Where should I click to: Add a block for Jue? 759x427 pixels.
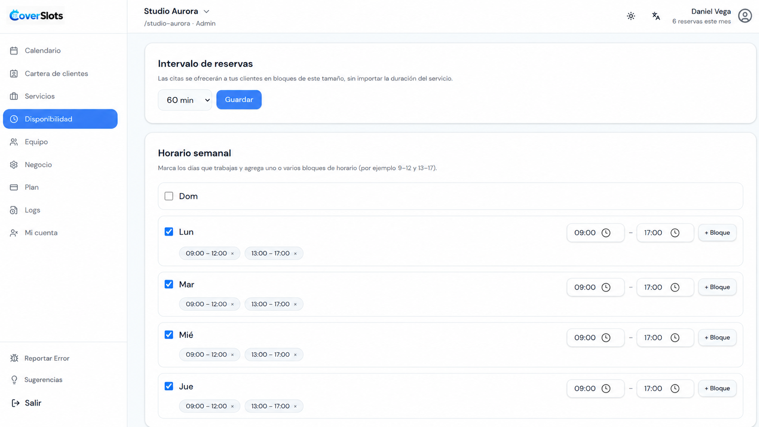pyautogui.click(x=717, y=388)
